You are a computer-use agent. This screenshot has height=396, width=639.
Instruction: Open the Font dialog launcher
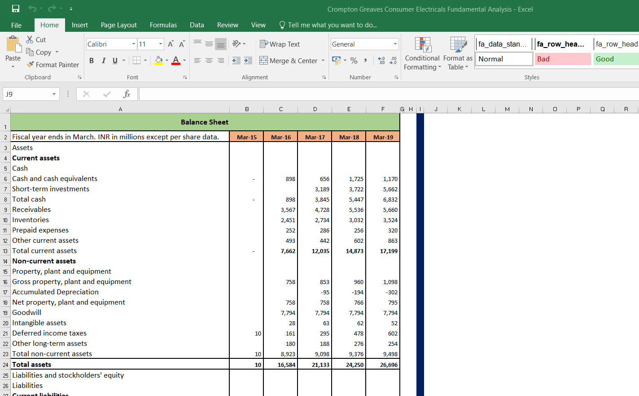(185, 77)
